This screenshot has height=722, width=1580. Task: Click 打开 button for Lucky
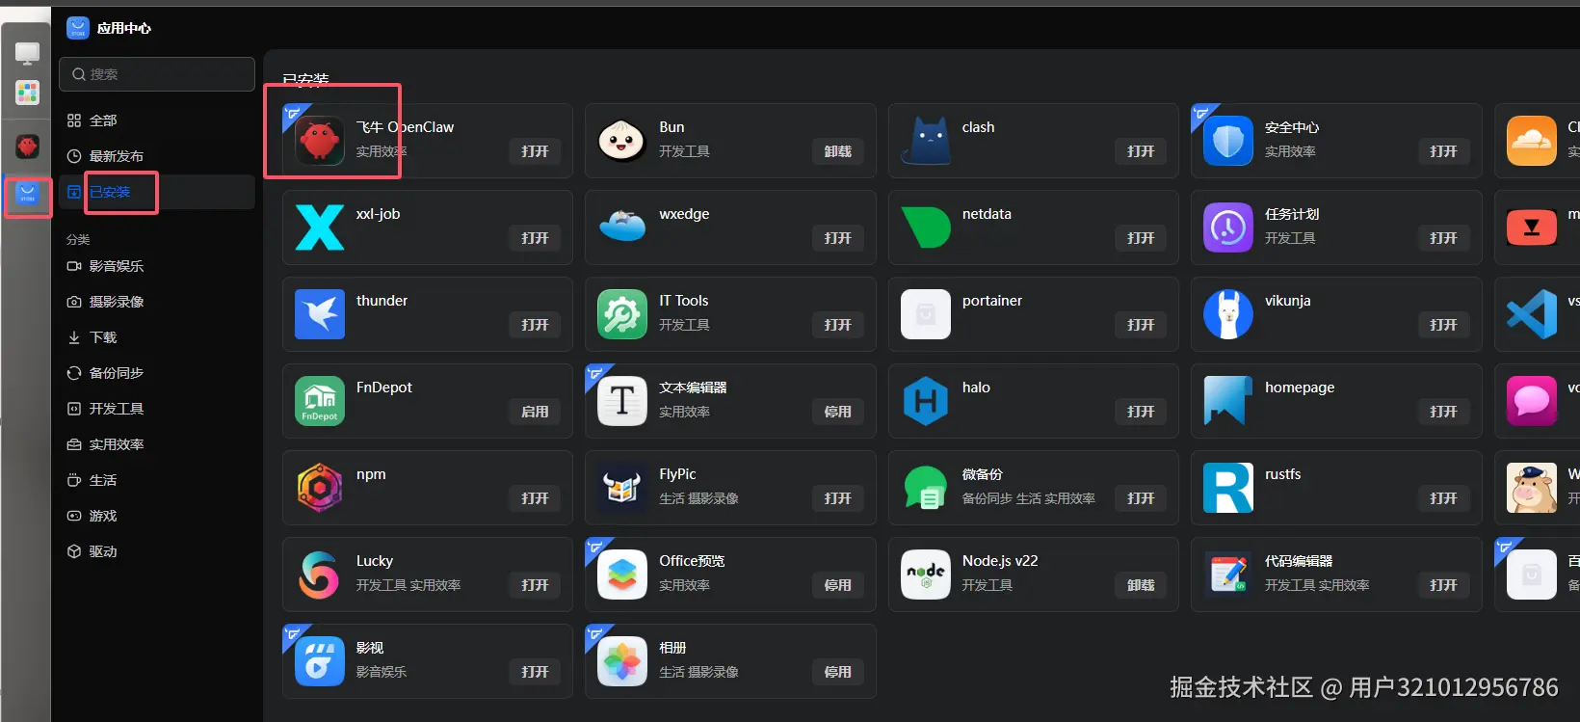[535, 585]
